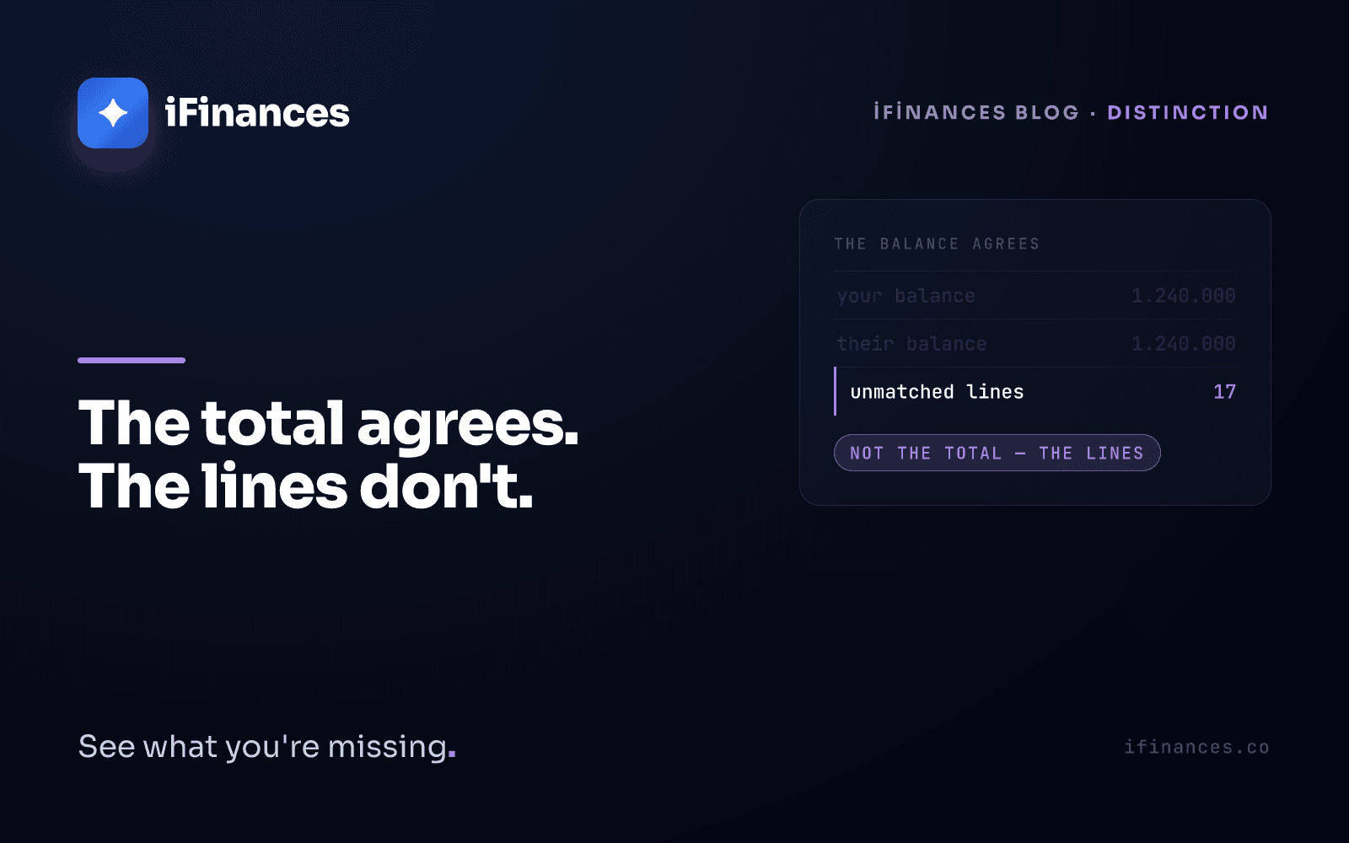Image resolution: width=1349 pixels, height=843 pixels.
Task: Click the your balance value 1.240.000
Action: click(x=1184, y=296)
